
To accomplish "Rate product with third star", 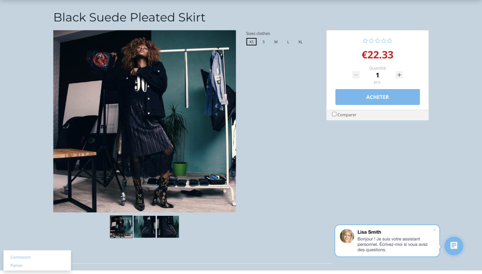I will (x=377, y=41).
